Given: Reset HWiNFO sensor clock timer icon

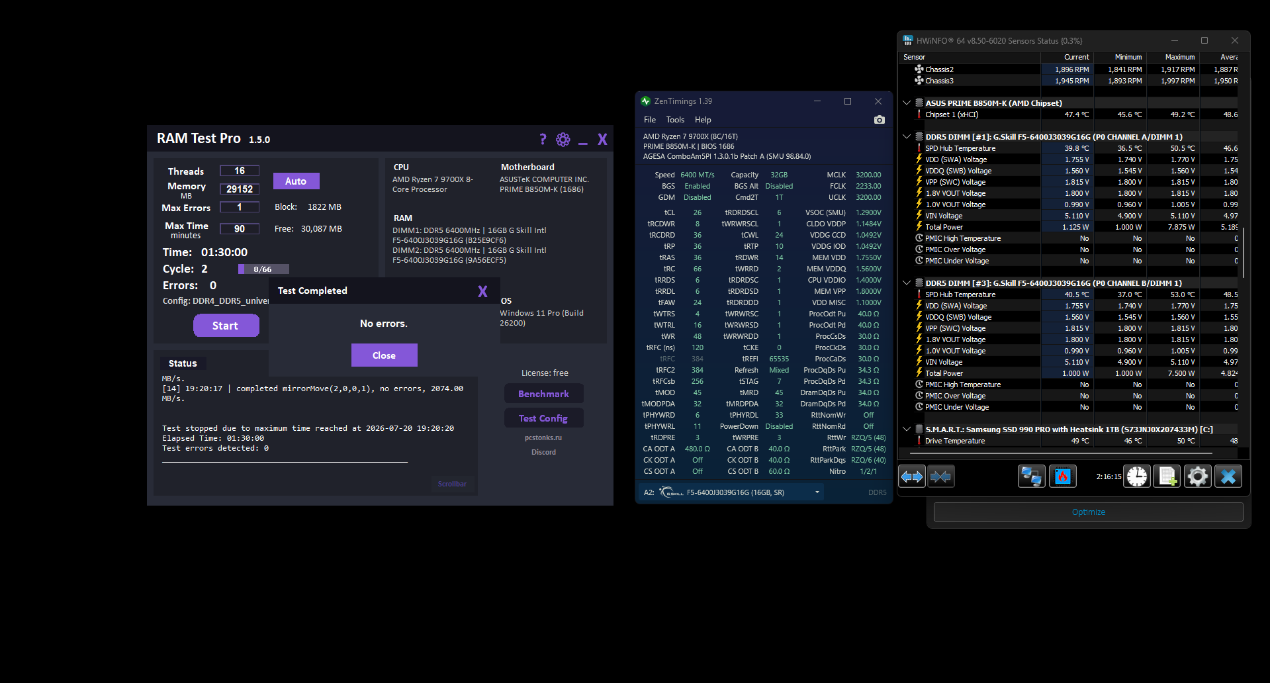Looking at the screenshot, I should 1137,477.
